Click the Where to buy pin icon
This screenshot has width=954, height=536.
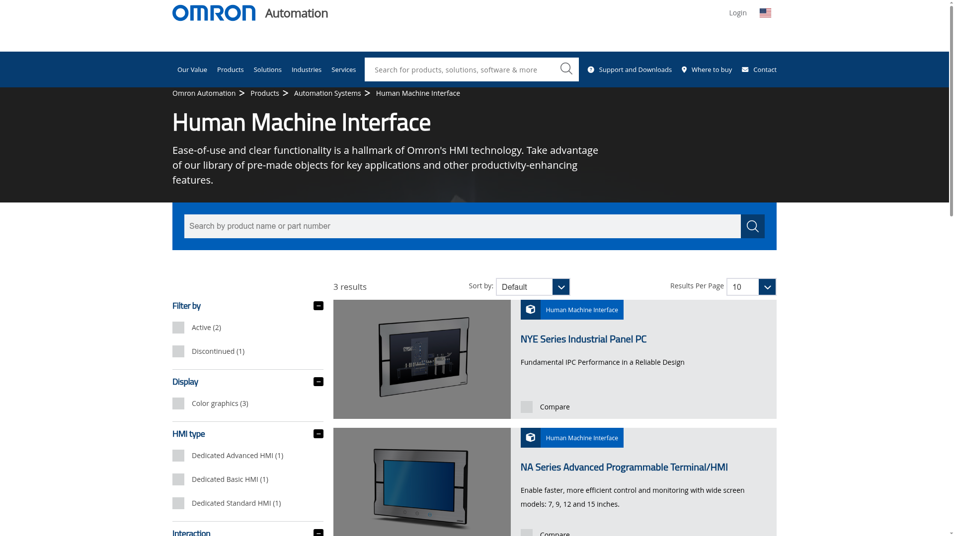coord(684,69)
